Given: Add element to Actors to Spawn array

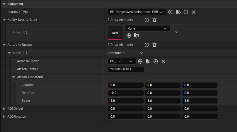Looking at the screenshot, I should click(x=147, y=45).
